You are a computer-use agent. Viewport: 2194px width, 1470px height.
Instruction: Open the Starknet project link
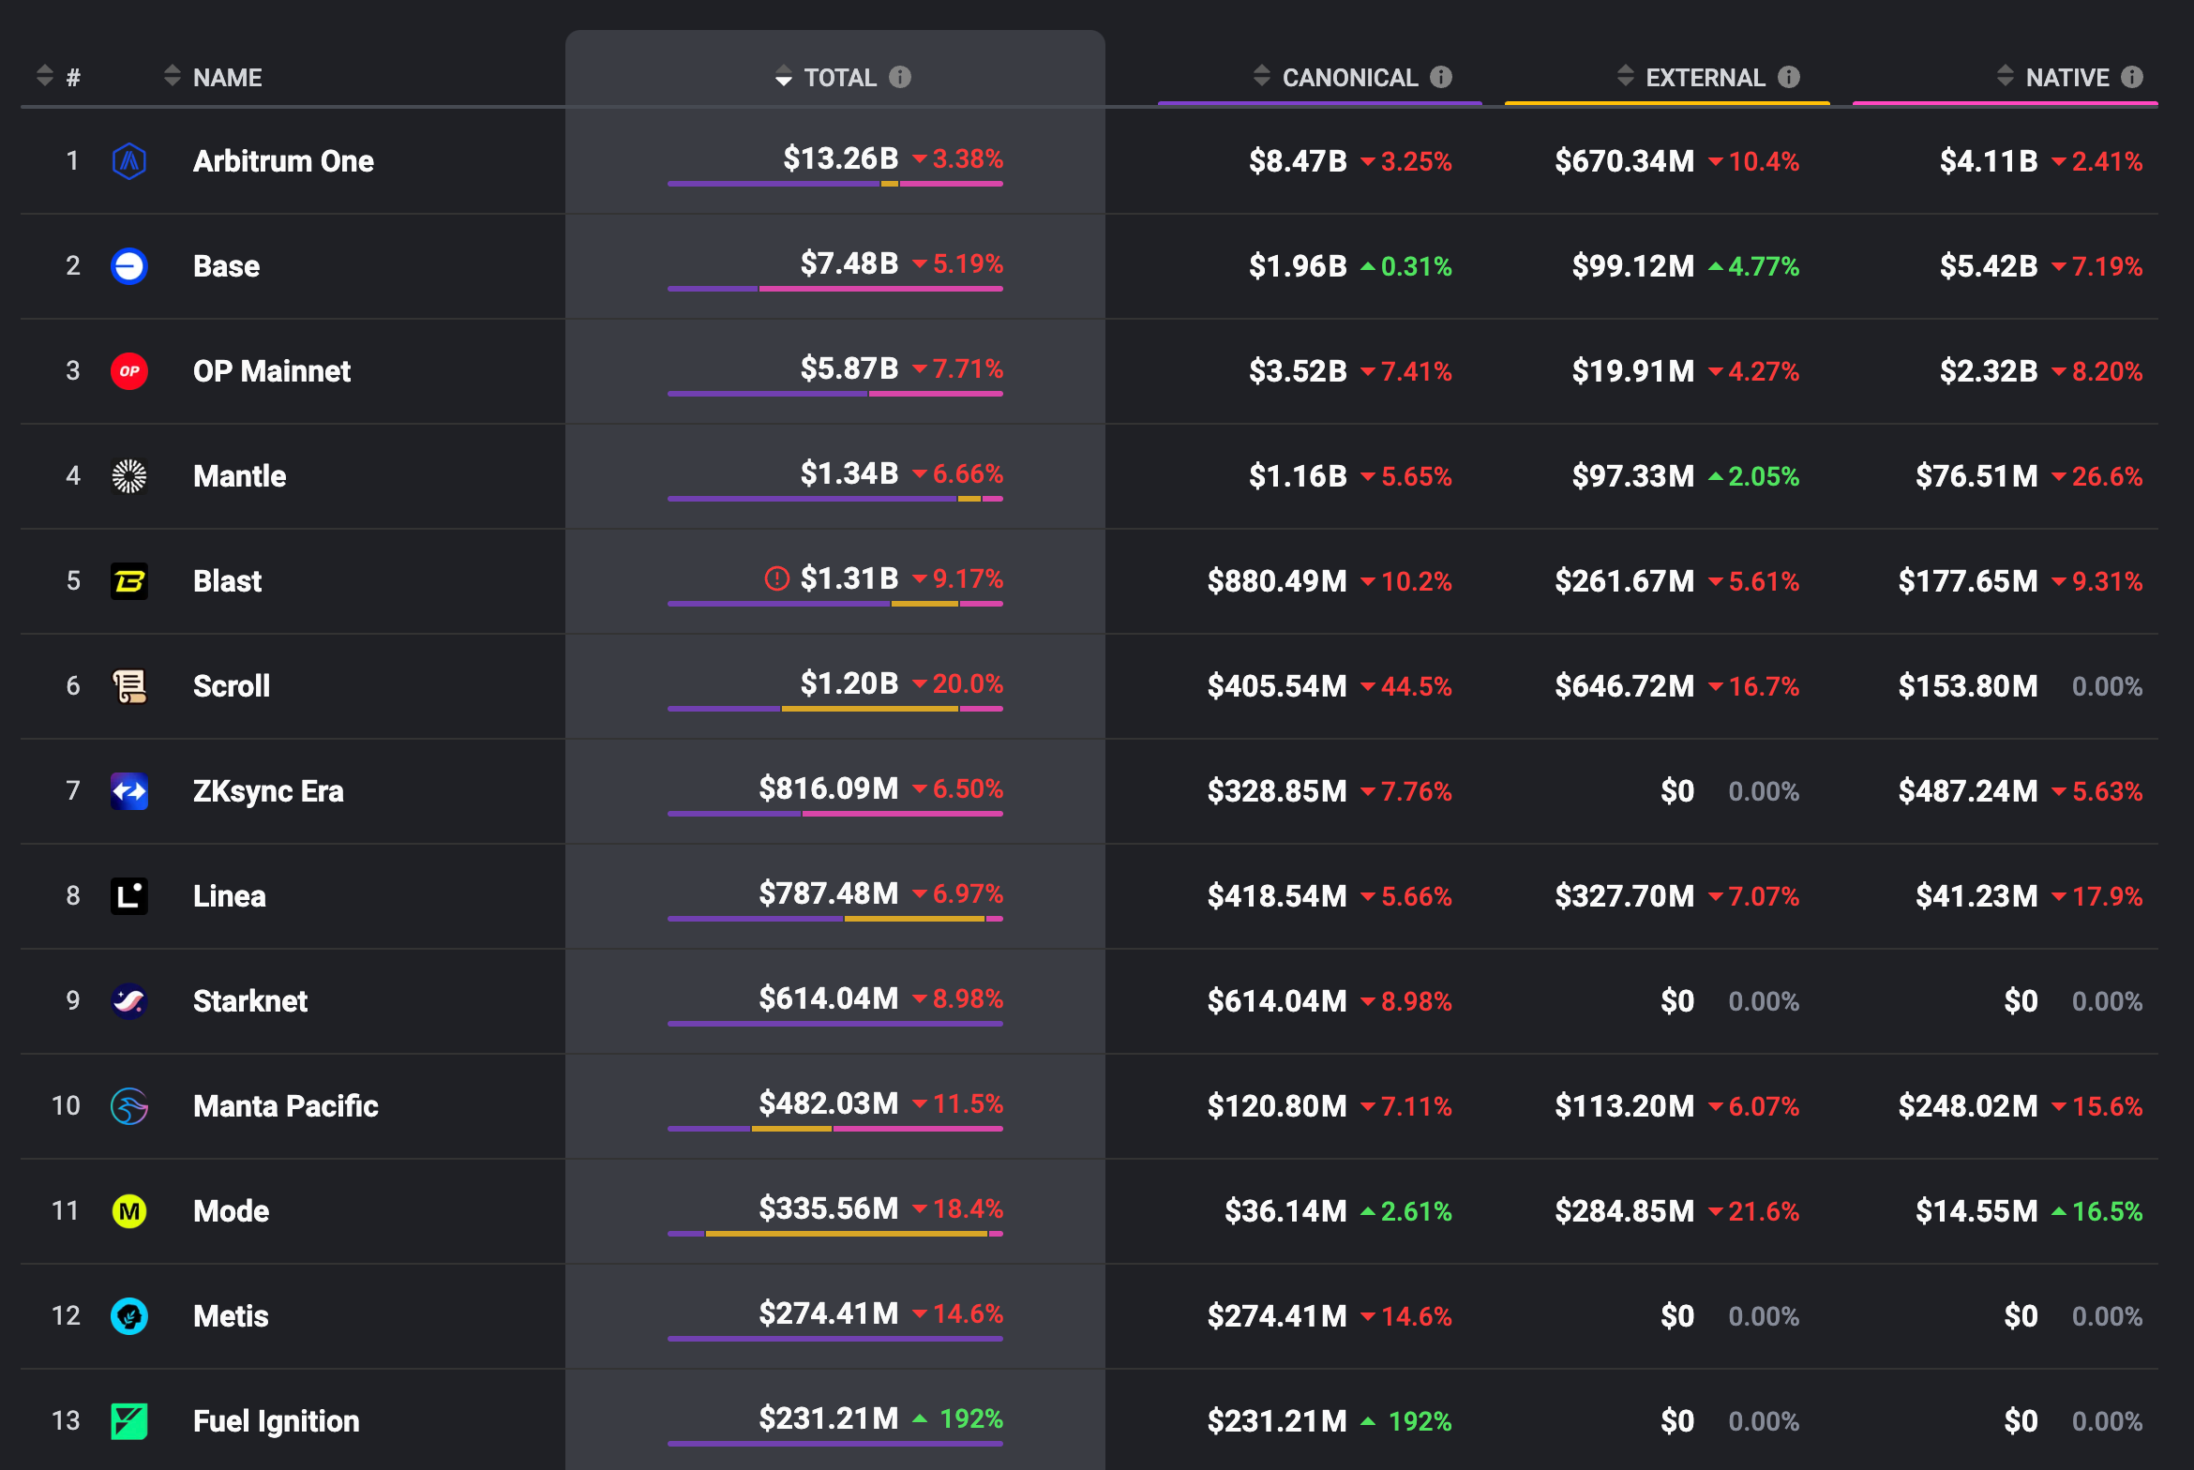point(249,1001)
